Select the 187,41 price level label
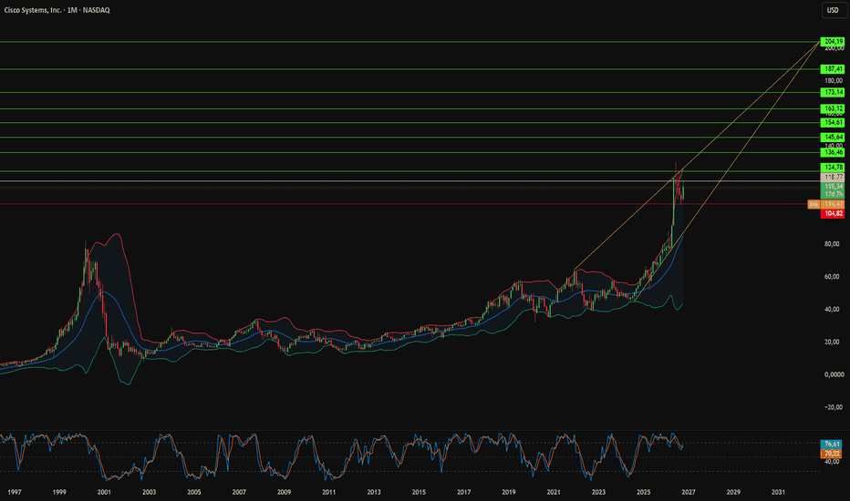850x501 pixels. coord(833,69)
